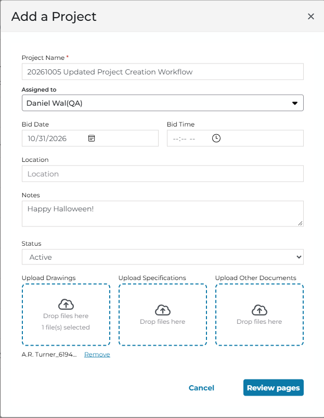The width and height of the screenshot is (324, 418).
Task: Grab the Notes textarea resize handle
Action: coord(300,223)
